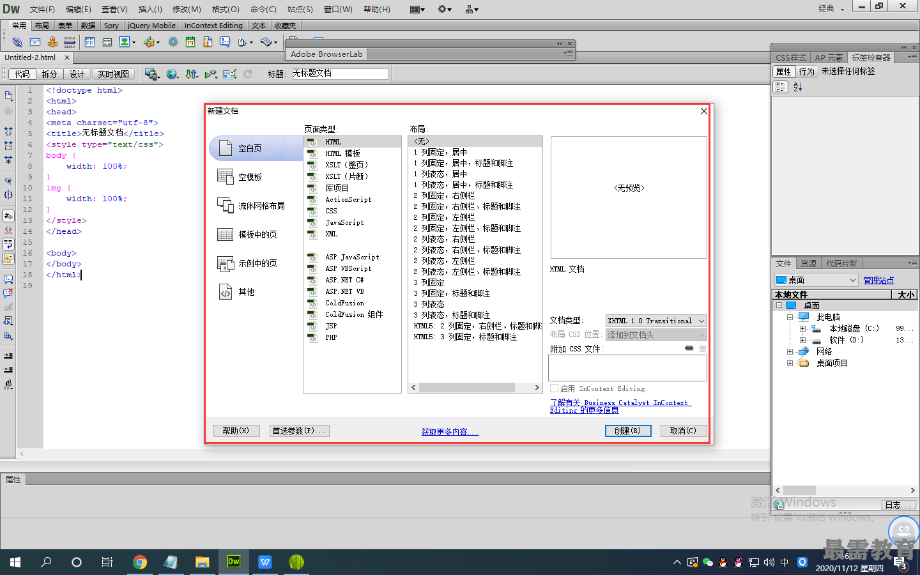The height and width of the screenshot is (575, 920).
Task: Collapse the 桌面 tree node
Action: [779, 305]
